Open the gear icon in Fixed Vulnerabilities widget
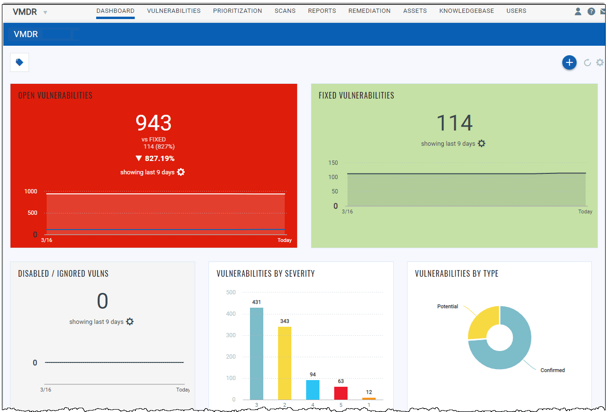This screenshot has height=412, width=608. pyautogui.click(x=481, y=143)
